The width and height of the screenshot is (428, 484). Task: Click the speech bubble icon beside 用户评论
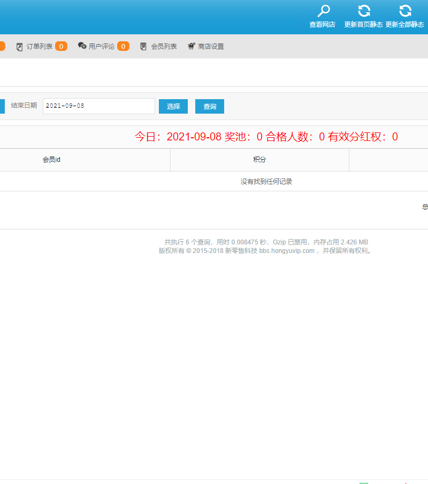[x=82, y=46]
